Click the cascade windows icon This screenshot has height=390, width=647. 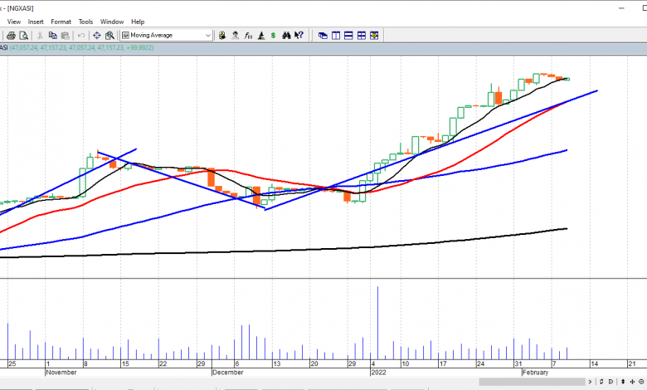point(322,36)
